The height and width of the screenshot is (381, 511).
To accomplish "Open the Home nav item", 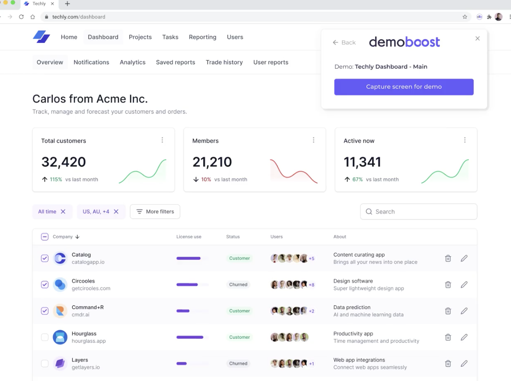I will [x=69, y=37].
